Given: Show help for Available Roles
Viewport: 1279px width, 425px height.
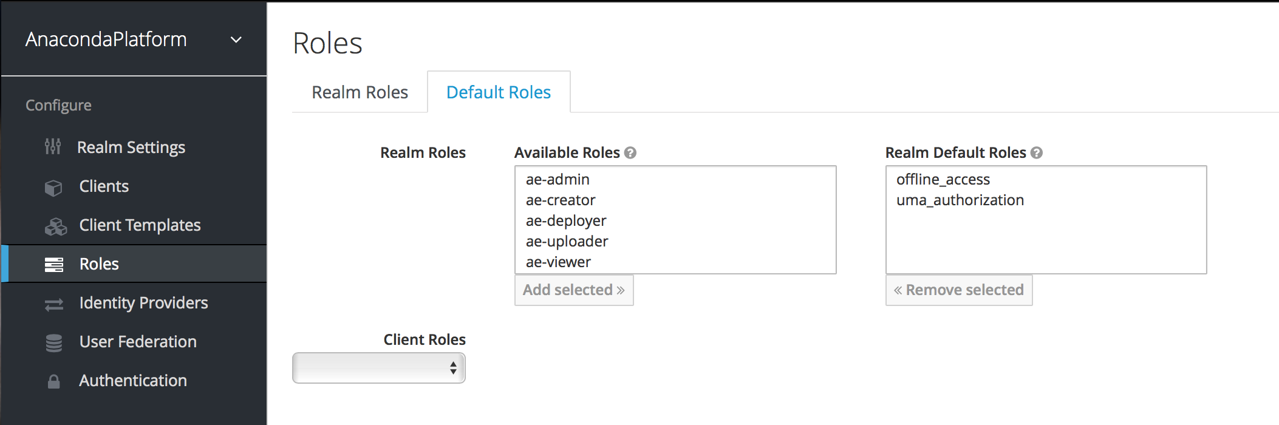Looking at the screenshot, I should [x=630, y=153].
